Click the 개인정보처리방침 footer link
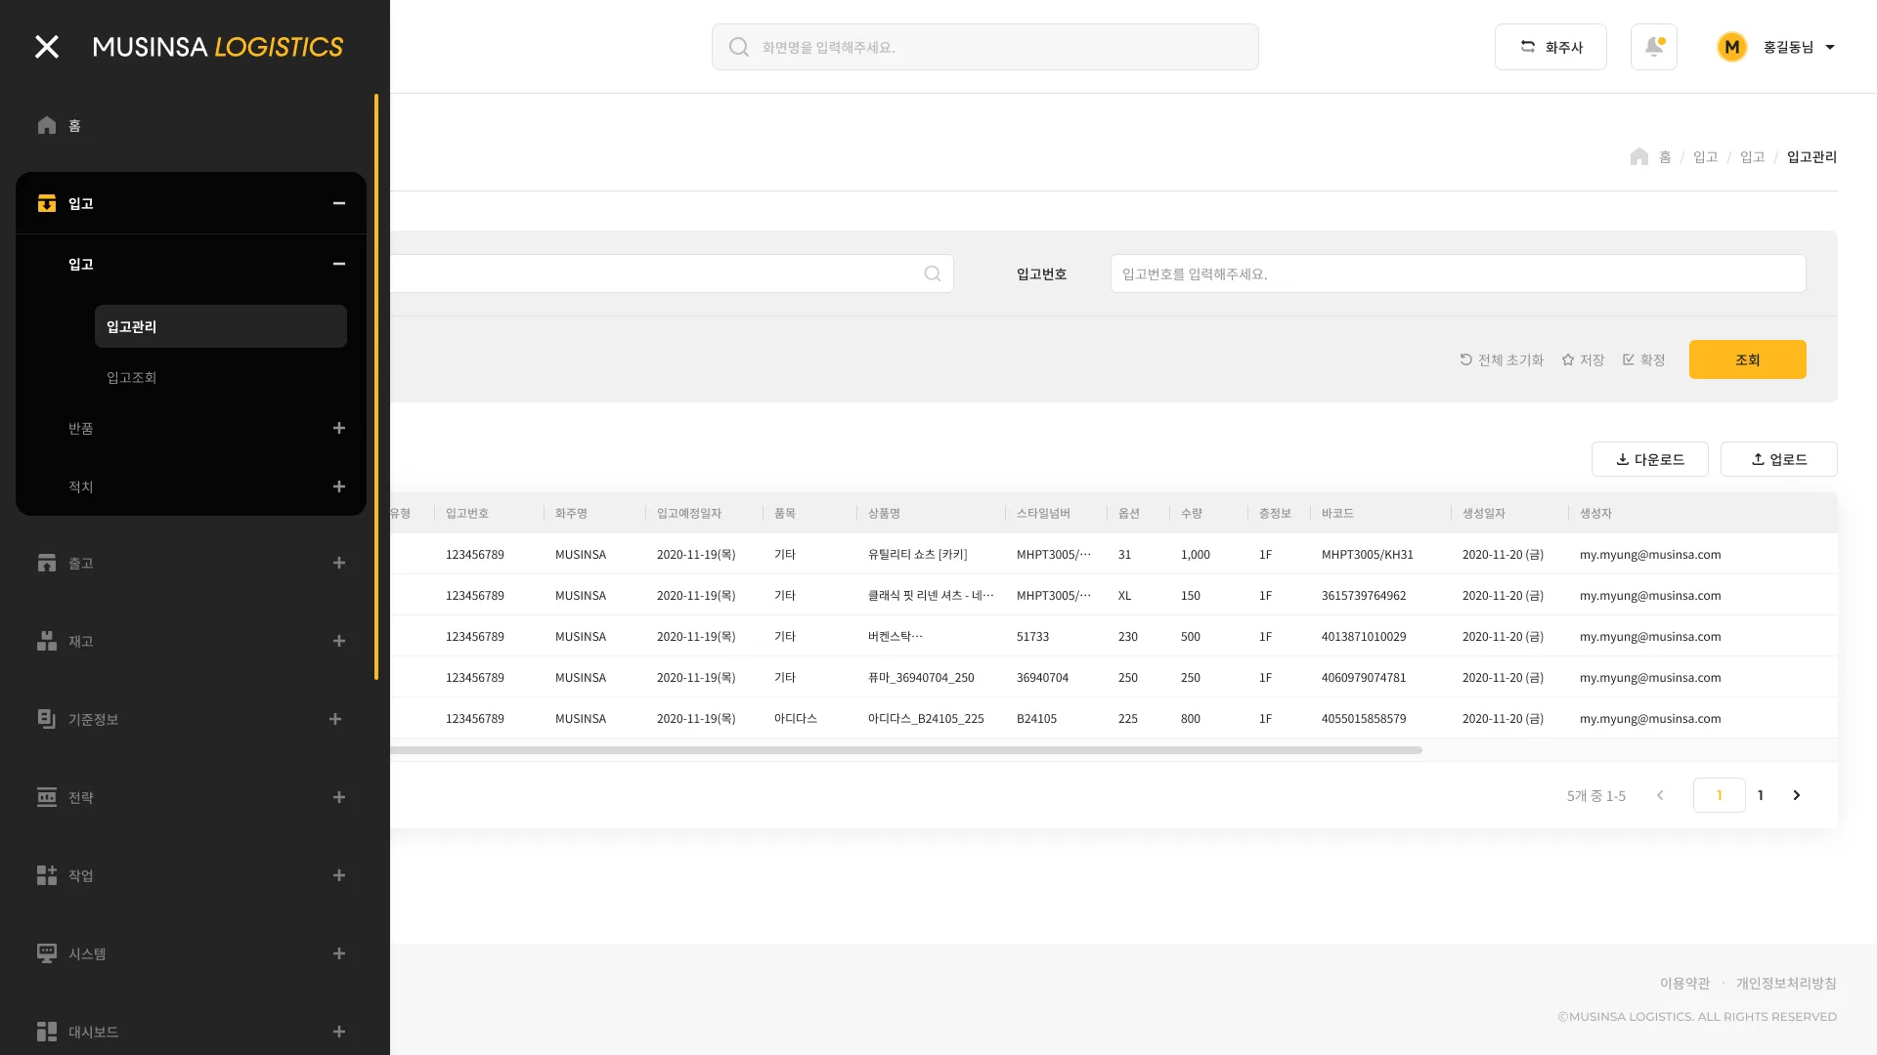Viewport: 1877px width, 1055px height. tap(1787, 983)
